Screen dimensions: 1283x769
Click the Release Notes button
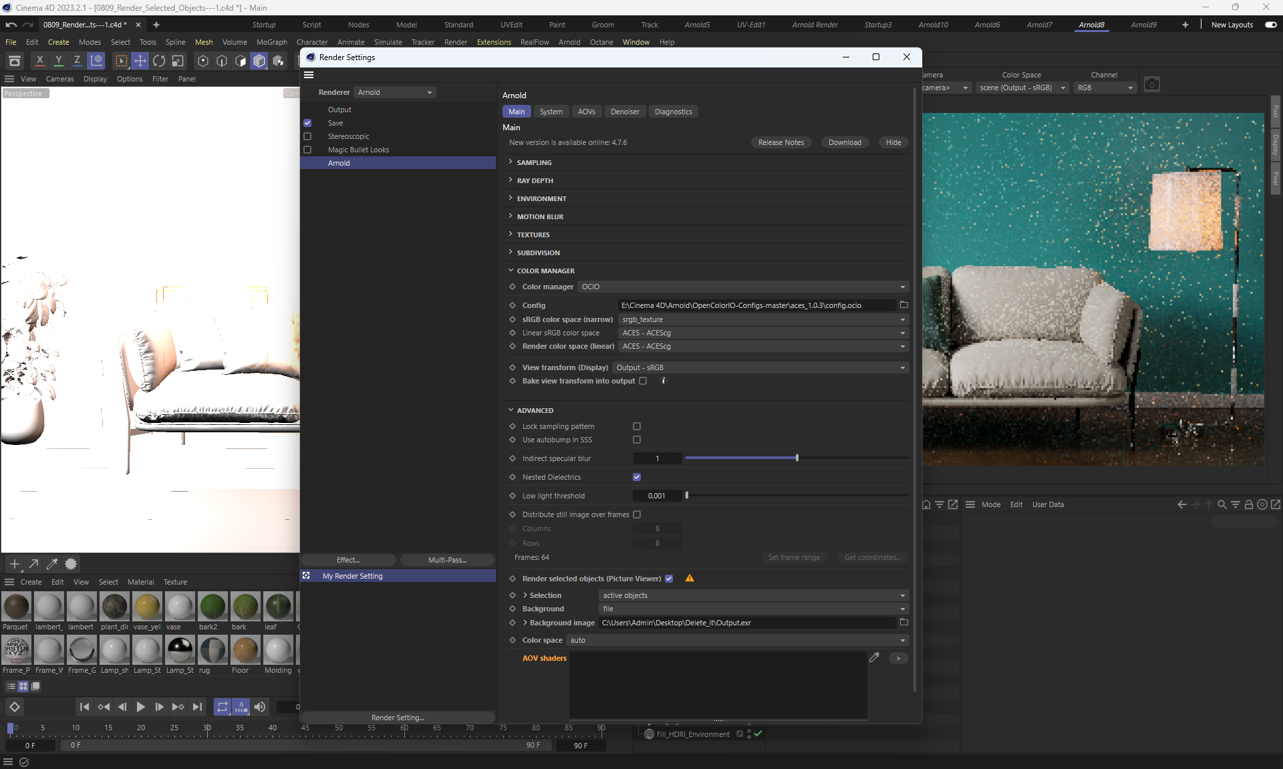(x=780, y=142)
